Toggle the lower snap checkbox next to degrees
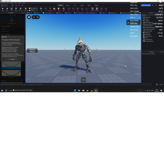The image size is (164, 164). [x=30, y=10]
